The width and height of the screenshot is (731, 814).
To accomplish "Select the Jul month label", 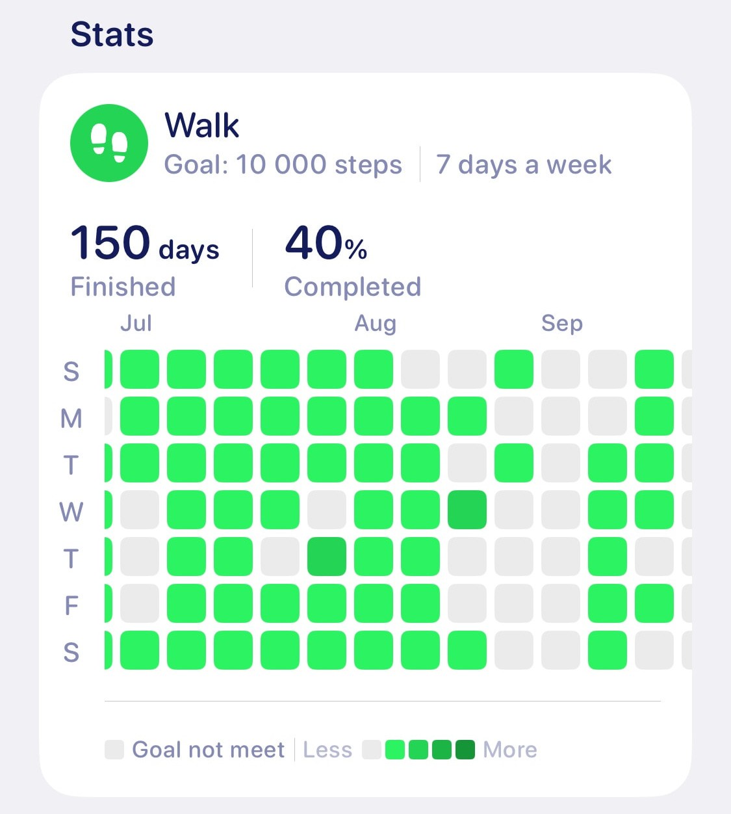I will [136, 323].
